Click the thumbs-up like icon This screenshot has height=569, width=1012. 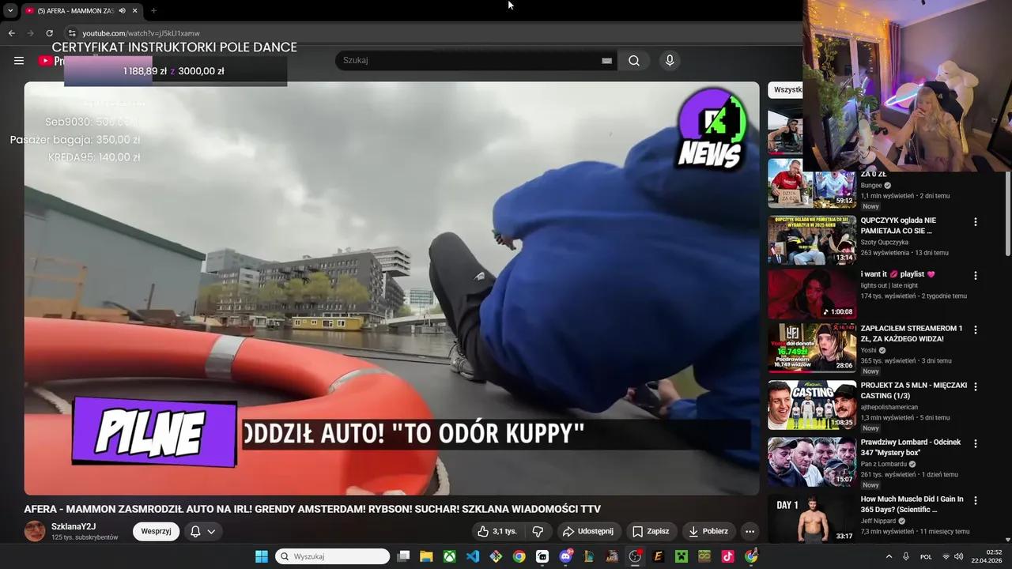coord(483,531)
